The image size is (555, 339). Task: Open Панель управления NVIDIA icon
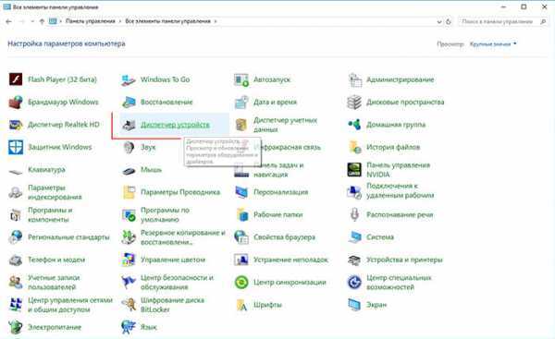(x=354, y=170)
